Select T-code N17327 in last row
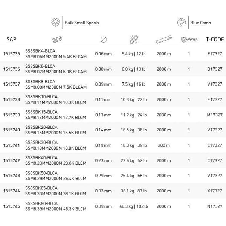Image resolution: width=226 pixels, height=226 pixels. click(215, 206)
